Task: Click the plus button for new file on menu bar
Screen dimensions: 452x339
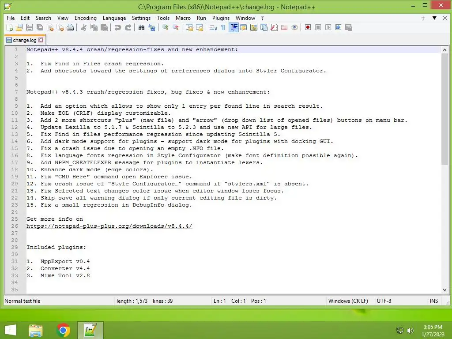Action: click(423, 18)
